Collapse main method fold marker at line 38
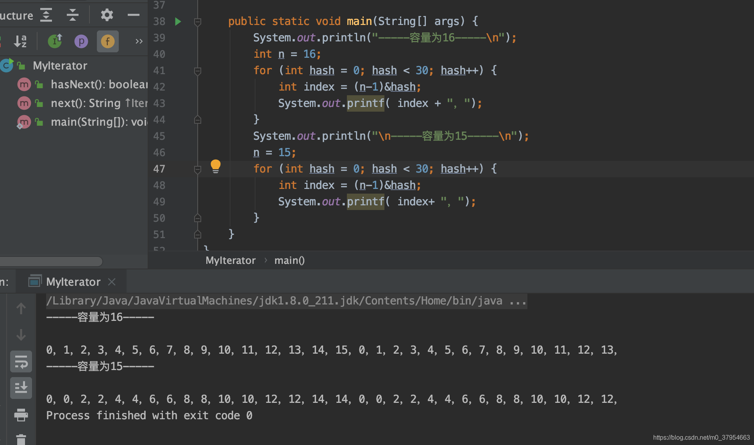This screenshot has width=754, height=445. [x=198, y=22]
